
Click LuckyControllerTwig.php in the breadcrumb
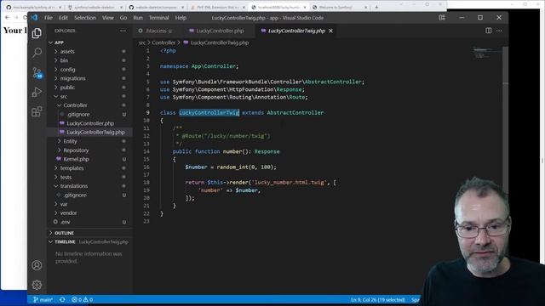(215, 42)
